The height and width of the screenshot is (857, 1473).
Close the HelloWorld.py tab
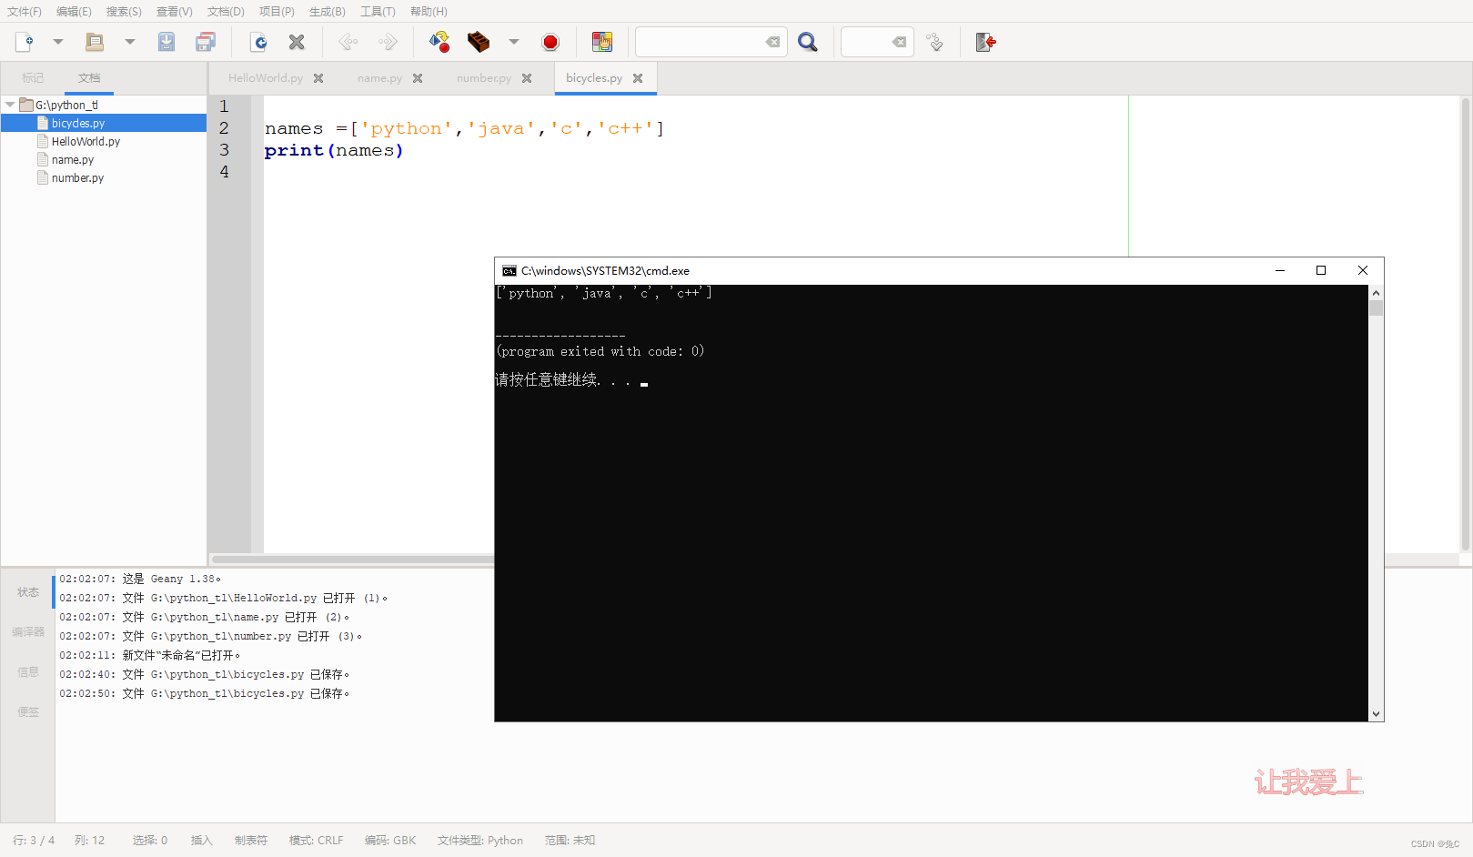coord(318,78)
